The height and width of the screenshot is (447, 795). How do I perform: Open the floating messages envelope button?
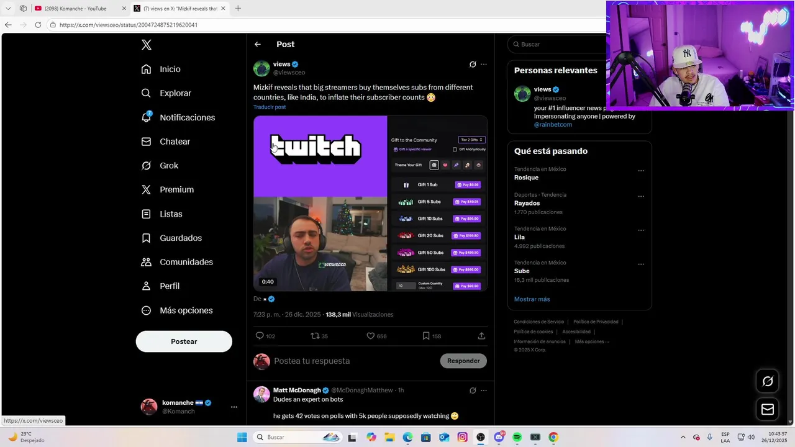[x=768, y=410]
